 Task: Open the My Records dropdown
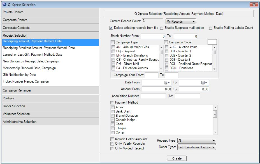181,22
